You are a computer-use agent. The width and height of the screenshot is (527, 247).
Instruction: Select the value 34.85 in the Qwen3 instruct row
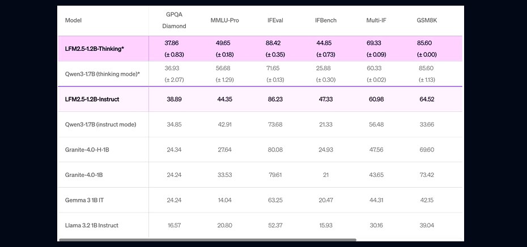[174, 124]
